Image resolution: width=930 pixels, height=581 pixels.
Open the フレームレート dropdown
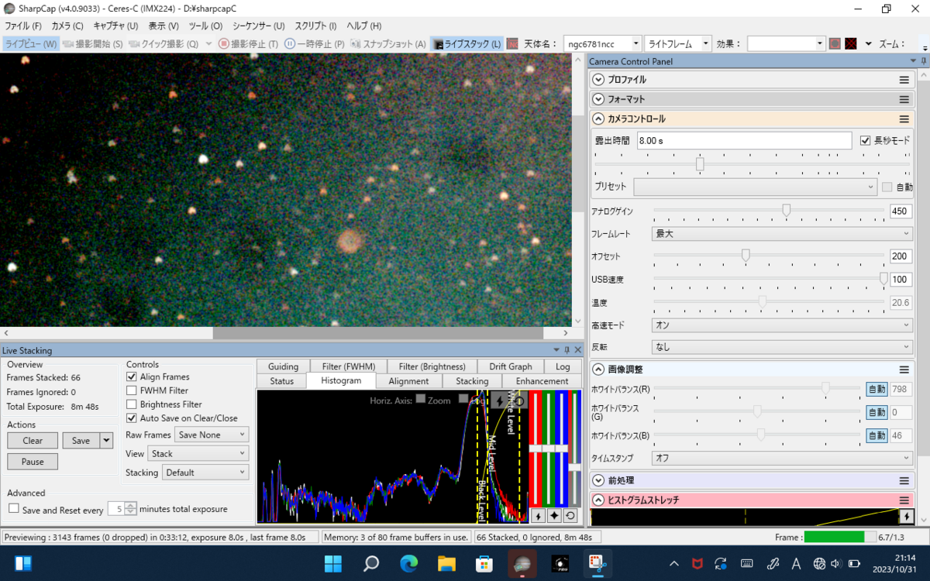pyautogui.click(x=782, y=234)
